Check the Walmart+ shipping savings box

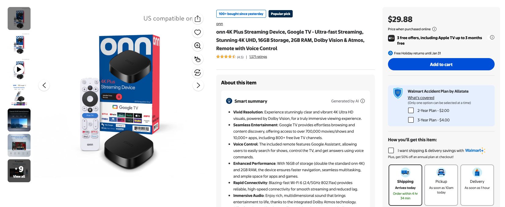(391, 150)
